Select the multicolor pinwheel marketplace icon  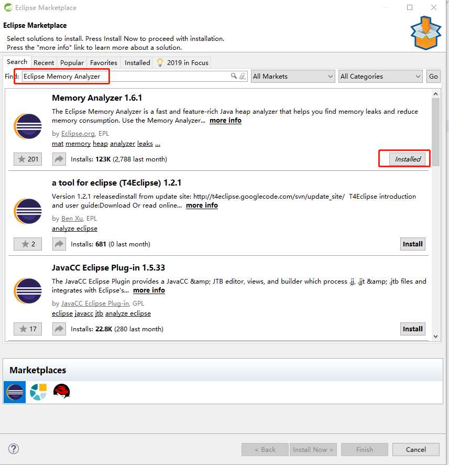pos(38,392)
